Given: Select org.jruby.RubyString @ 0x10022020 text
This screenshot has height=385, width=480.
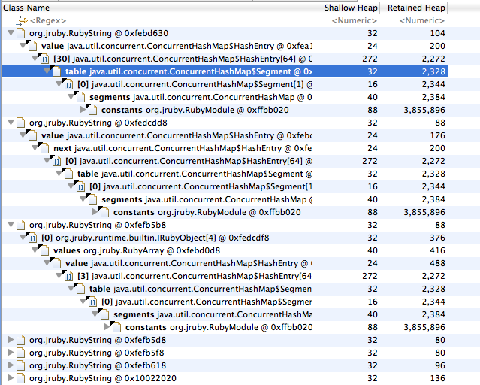Looking at the screenshot, I should (x=103, y=378).
